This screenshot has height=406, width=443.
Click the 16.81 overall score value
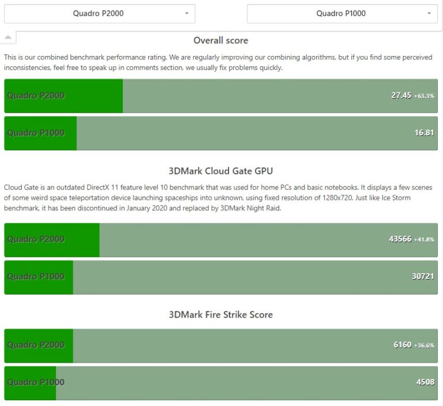(x=424, y=133)
